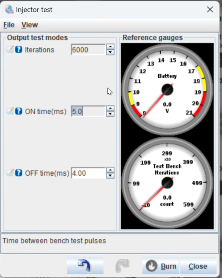The height and width of the screenshot is (278, 222).
Task: Increase Iterations with up arrow
Action: pyautogui.click(x=110, y=47)
